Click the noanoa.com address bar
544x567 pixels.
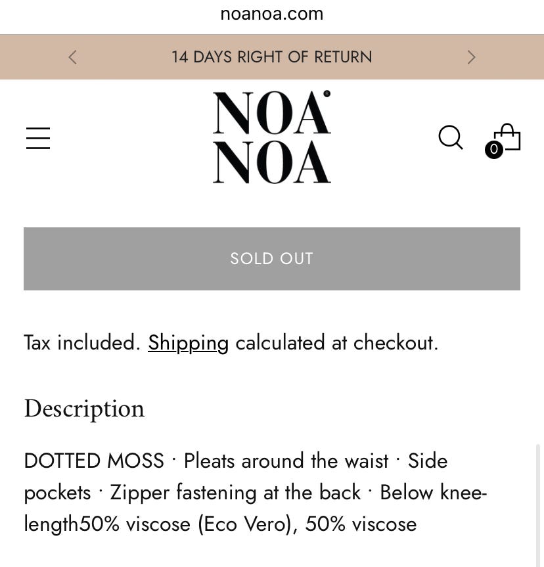pyautogui.click(x=271, y=14)
